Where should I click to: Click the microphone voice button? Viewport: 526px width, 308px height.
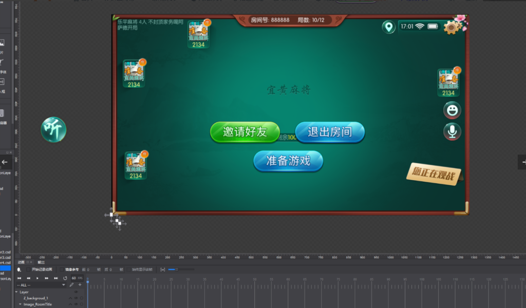click(452, 131)
